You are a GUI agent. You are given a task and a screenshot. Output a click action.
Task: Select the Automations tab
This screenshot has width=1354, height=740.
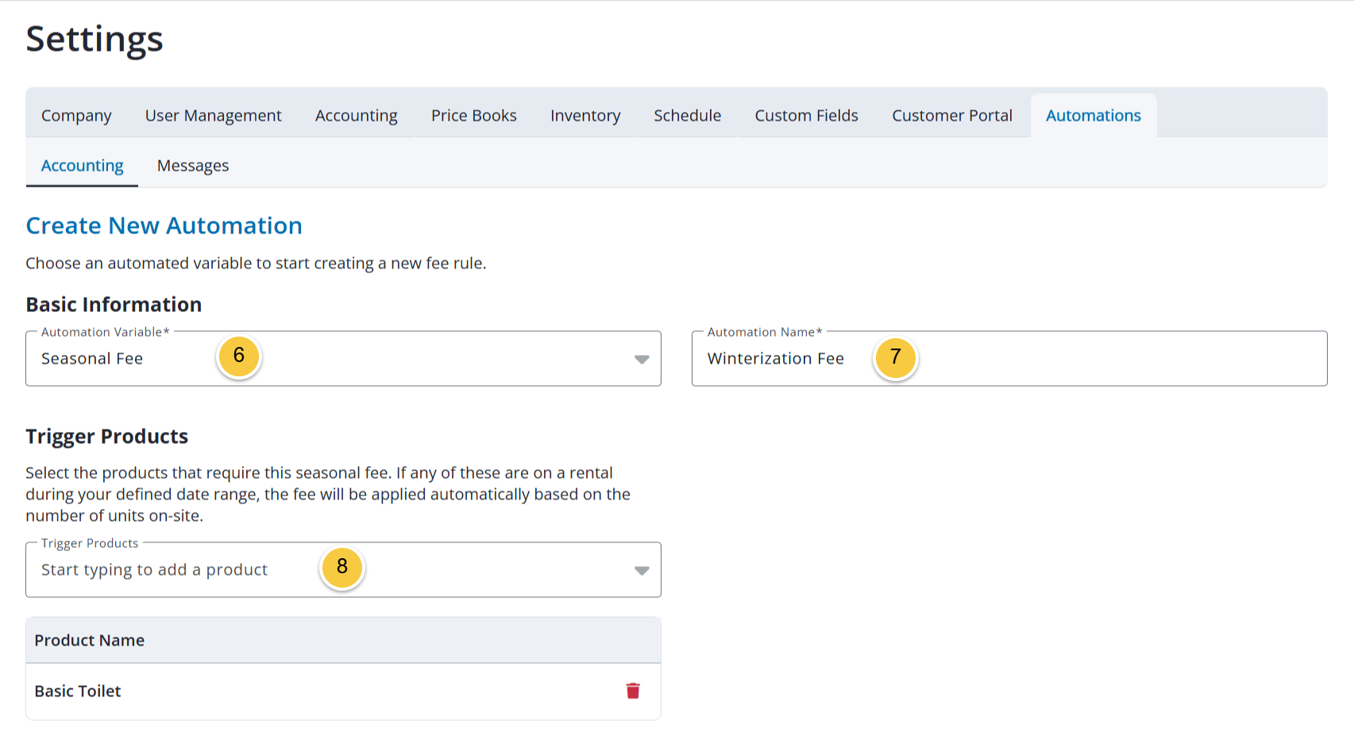[1094, 116]
